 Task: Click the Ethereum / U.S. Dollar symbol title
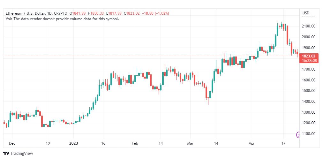click(25, 13)
